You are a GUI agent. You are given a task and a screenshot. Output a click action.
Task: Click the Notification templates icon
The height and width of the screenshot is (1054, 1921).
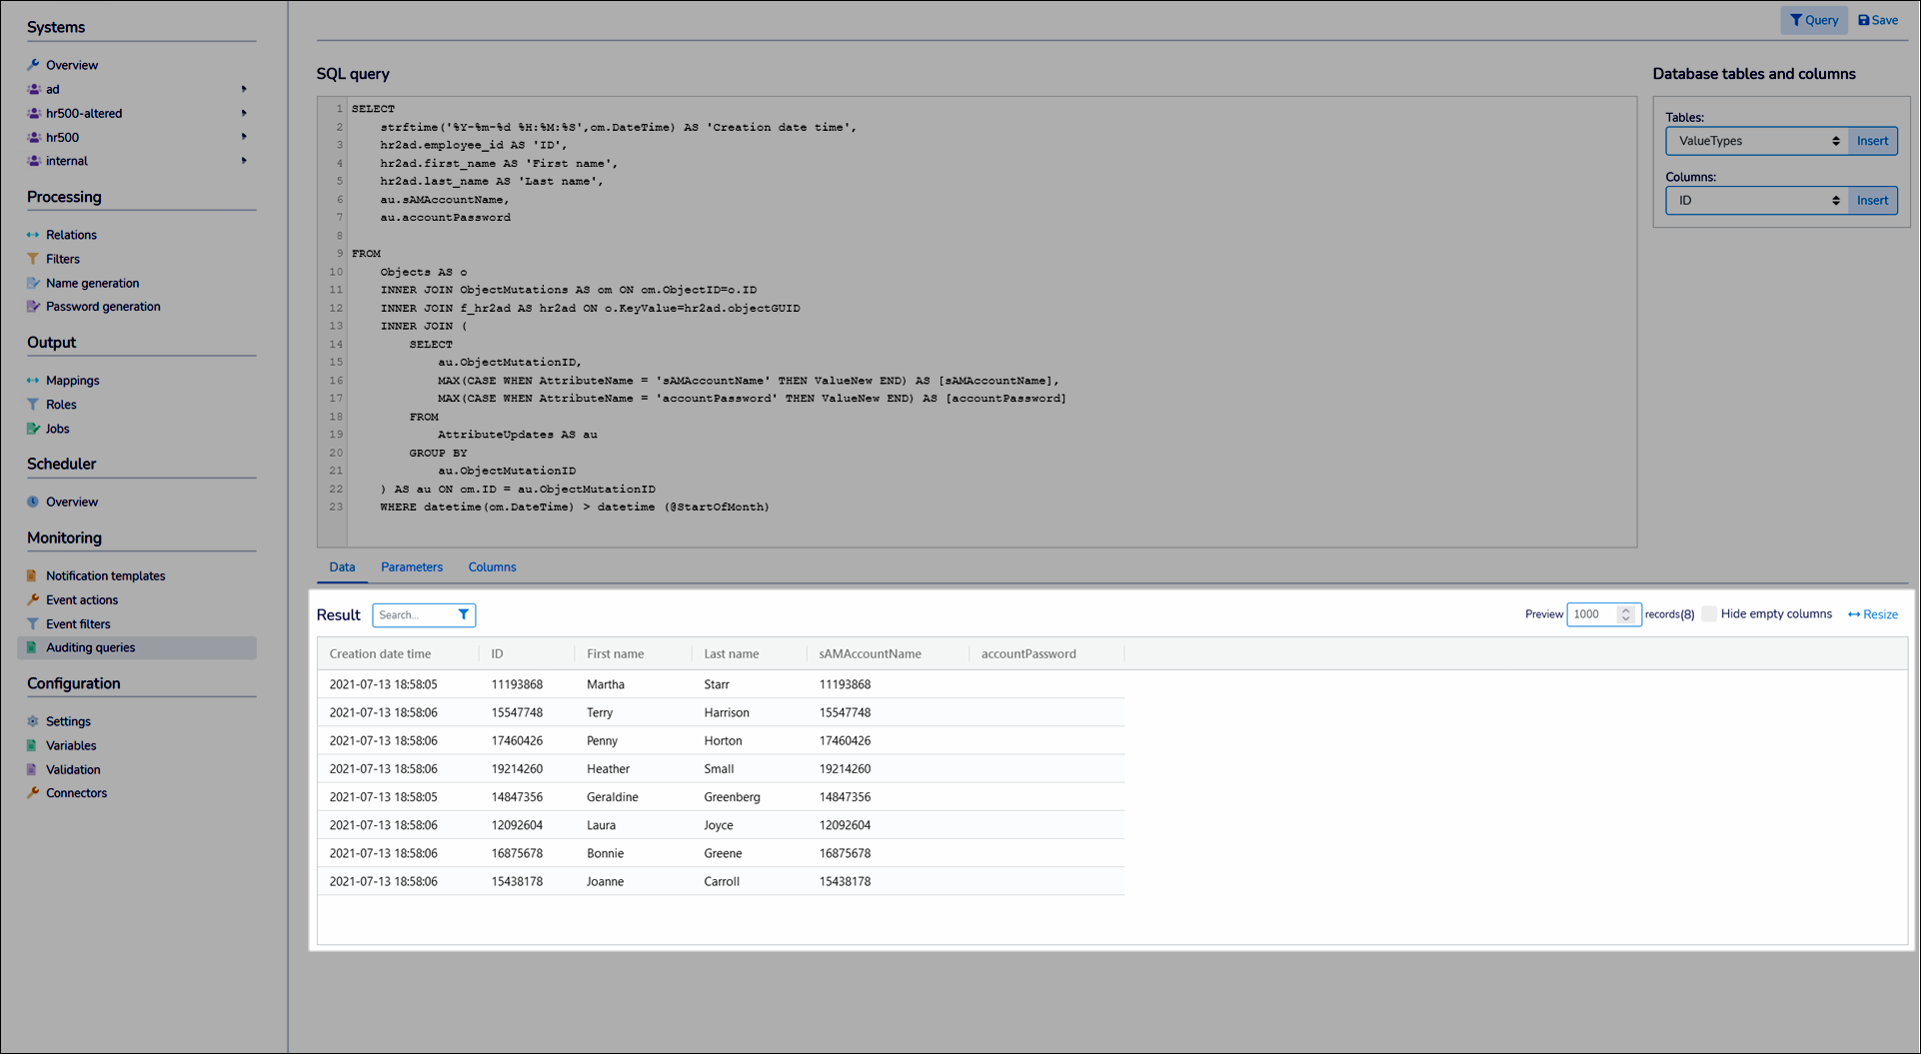click(33, 575)
